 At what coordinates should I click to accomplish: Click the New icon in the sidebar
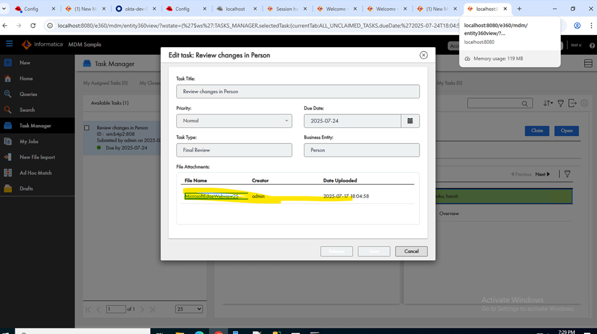point(8,63)
